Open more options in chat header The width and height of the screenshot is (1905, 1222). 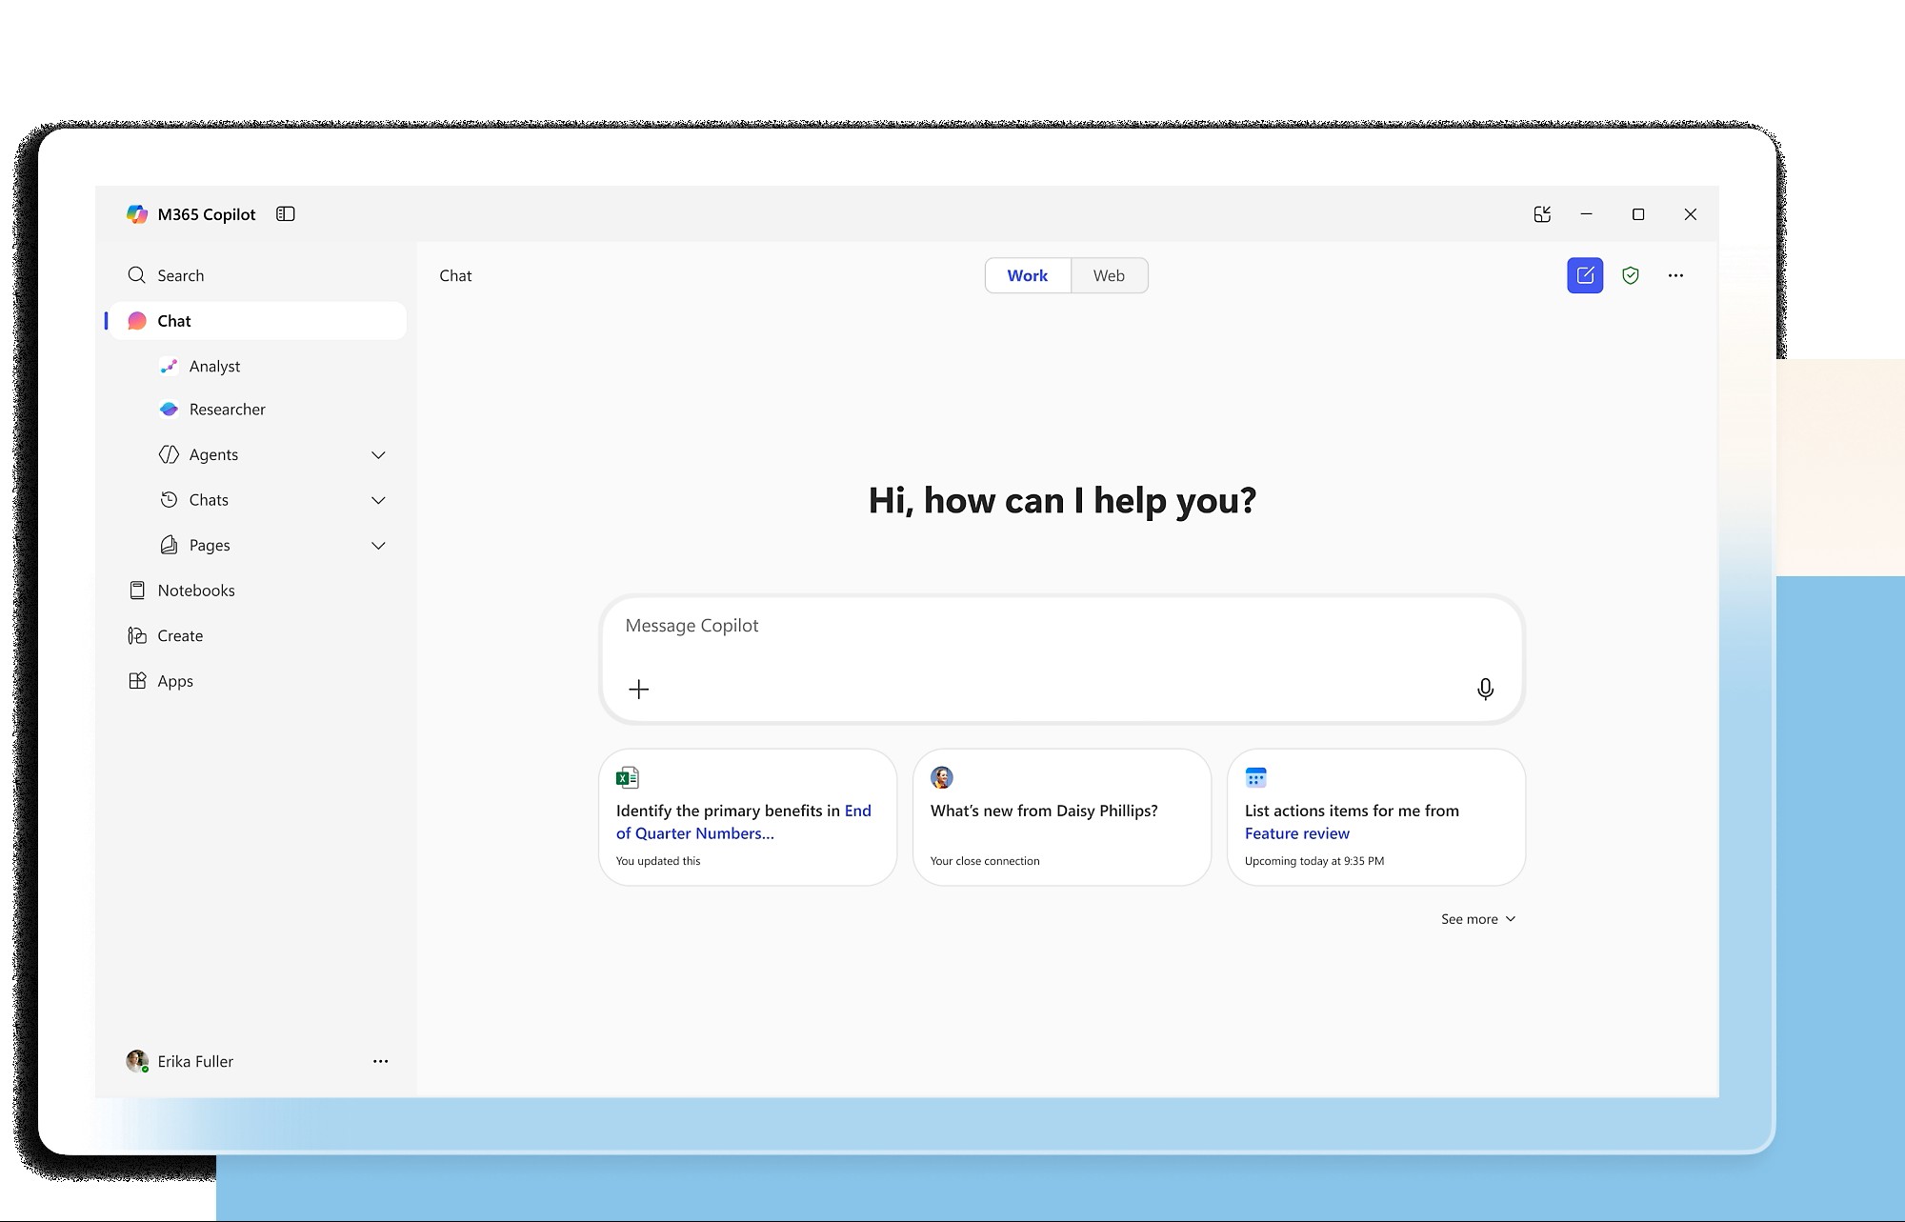1676,275
